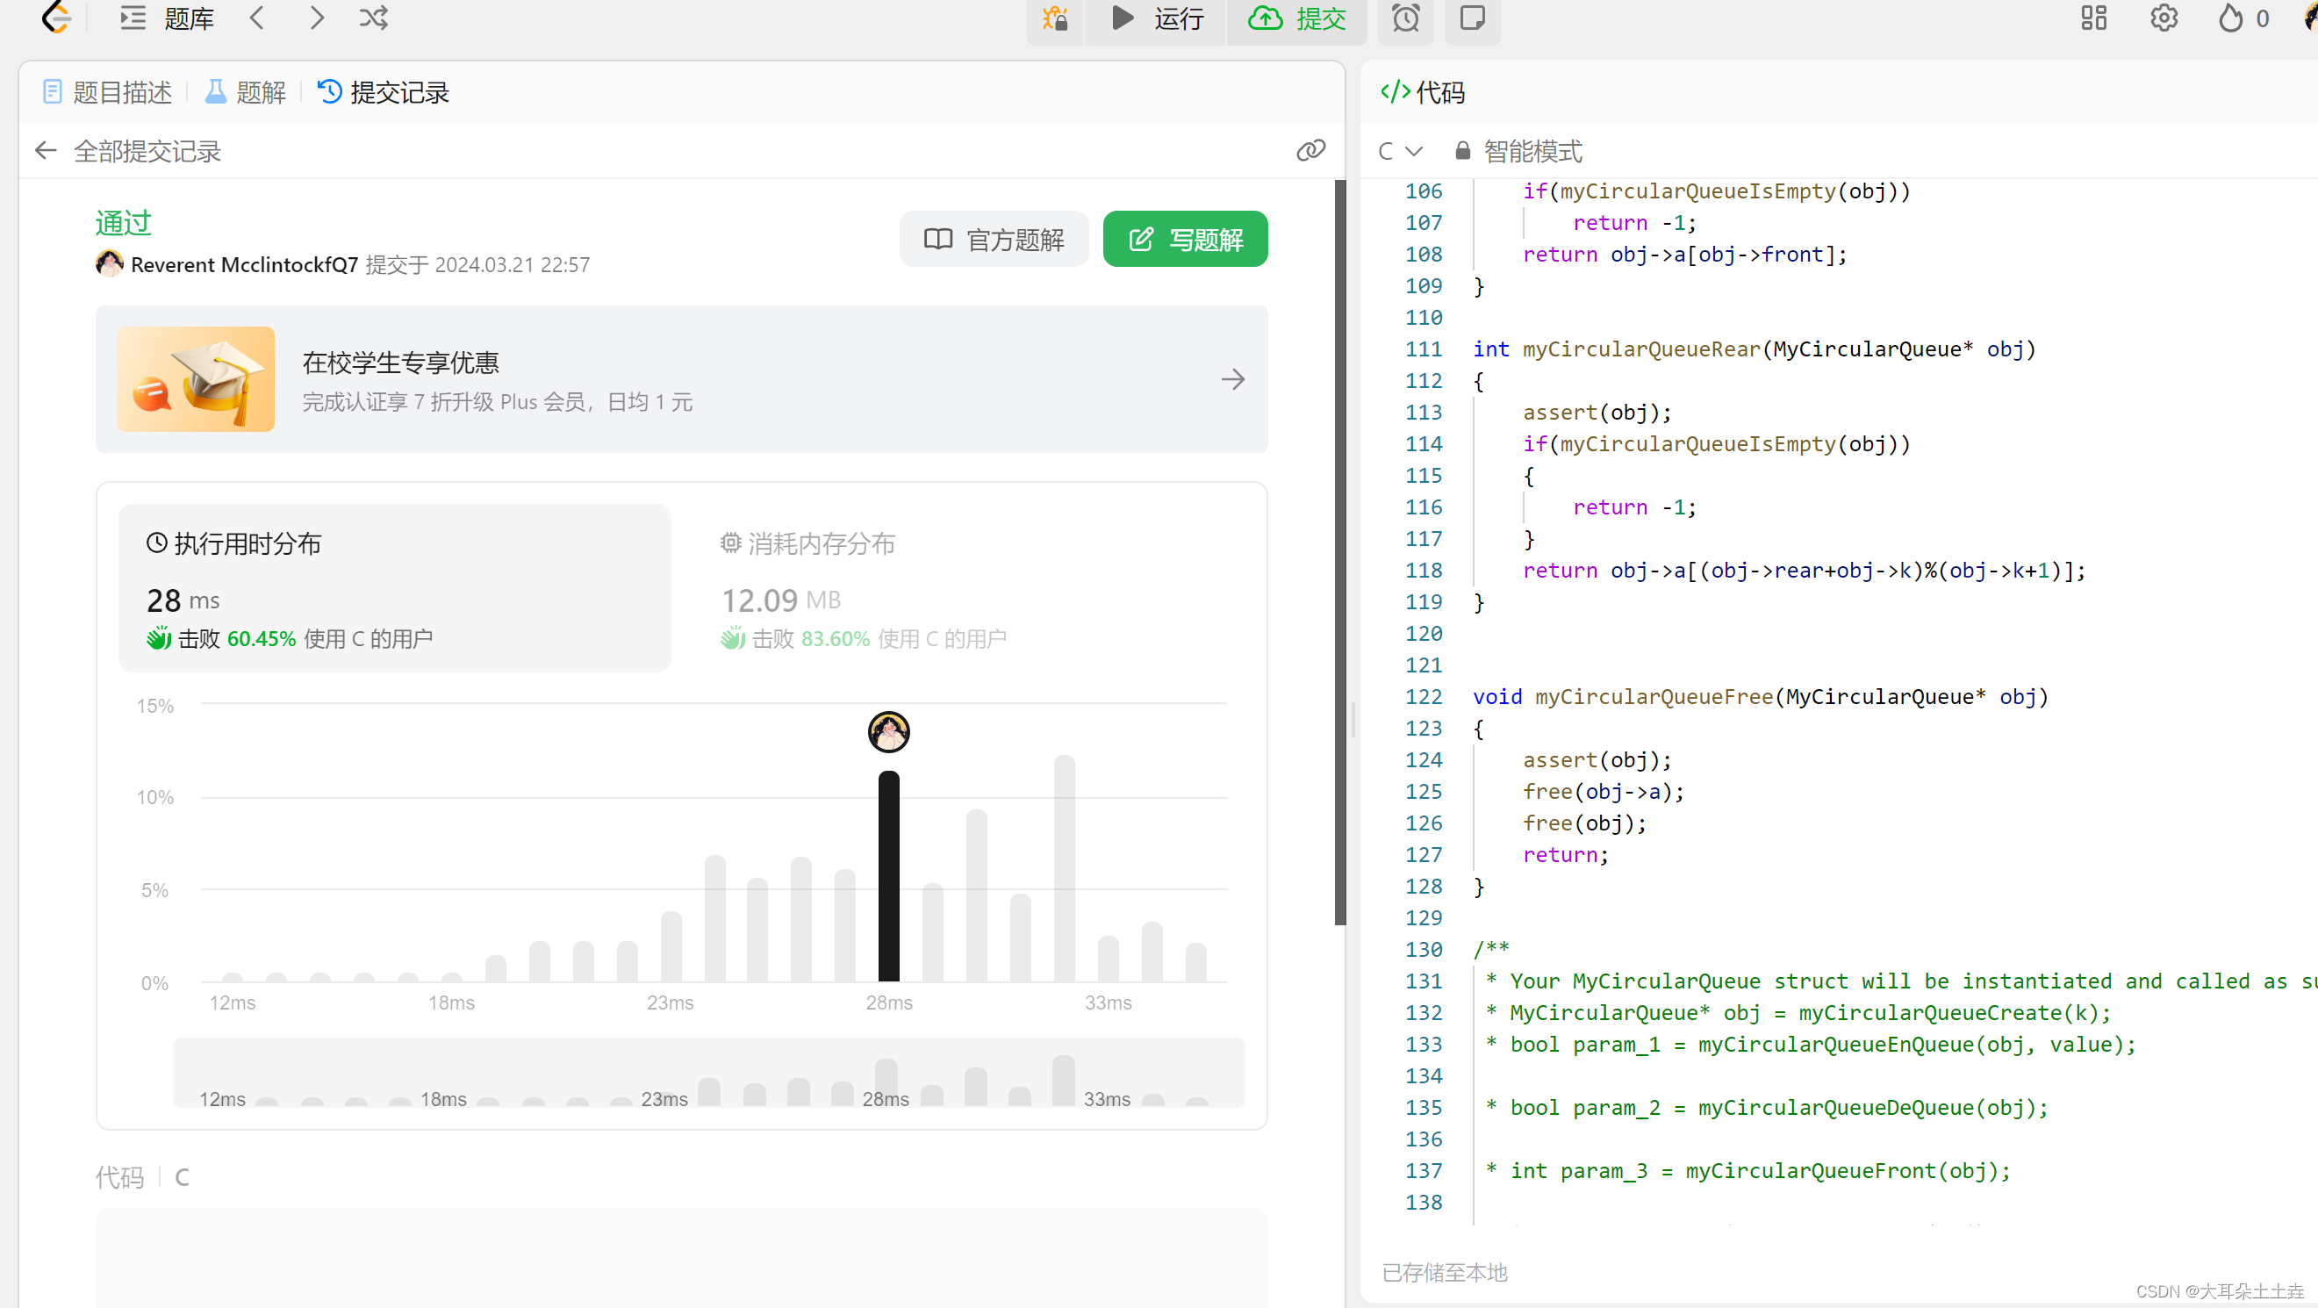The image size is (2318, 1308).
Task: Click the tall light bar near 33ms
Action: click(1065, 868)
